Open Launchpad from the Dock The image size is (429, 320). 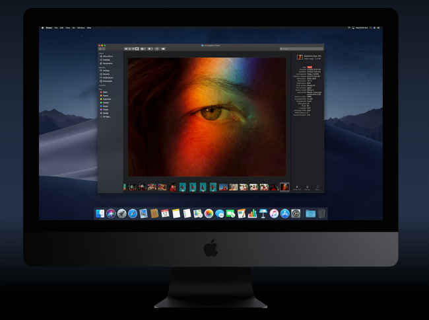121,214
